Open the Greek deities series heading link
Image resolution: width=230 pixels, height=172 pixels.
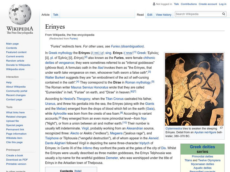[x=202, y=147]
